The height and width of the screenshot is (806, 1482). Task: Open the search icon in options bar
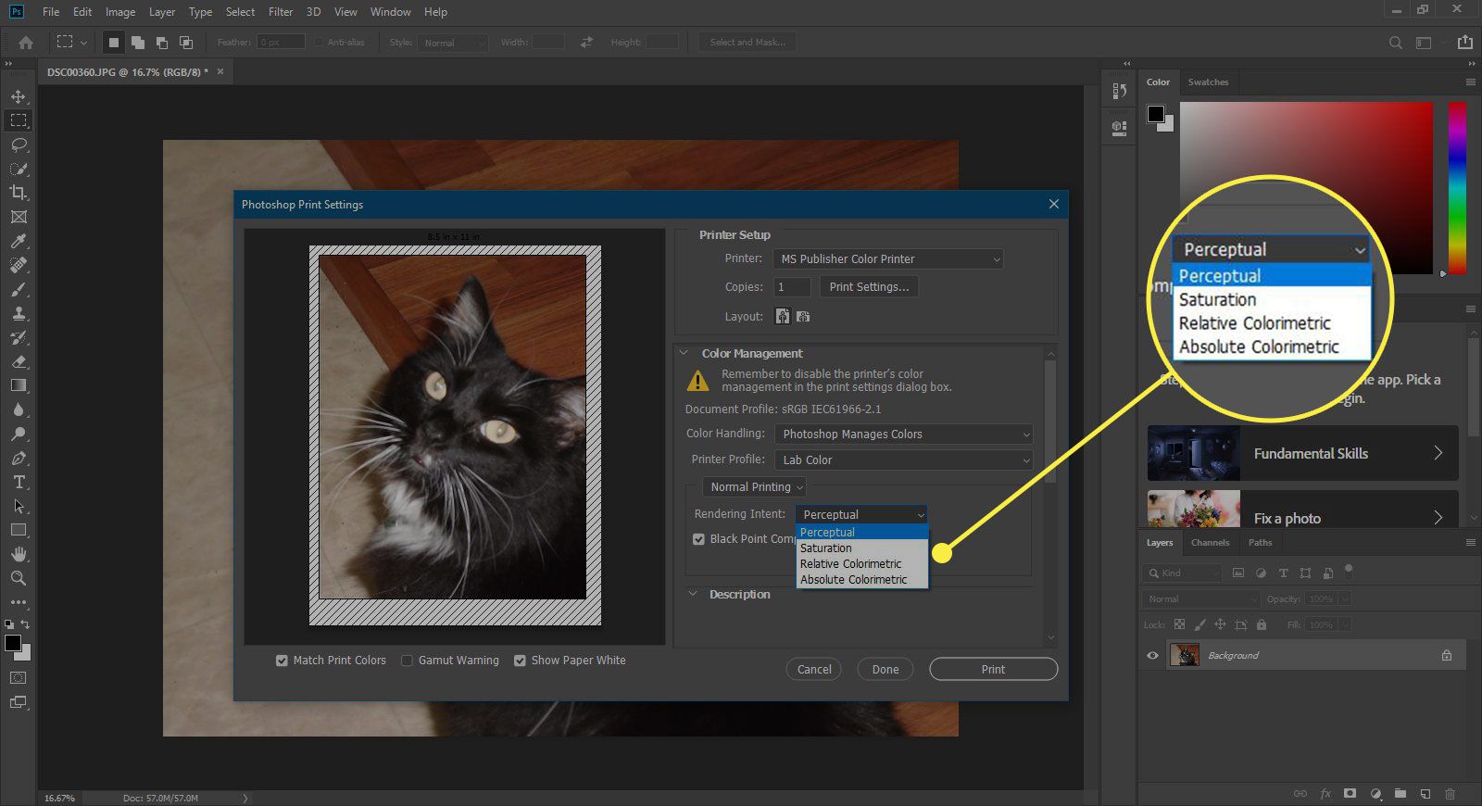1396,43
